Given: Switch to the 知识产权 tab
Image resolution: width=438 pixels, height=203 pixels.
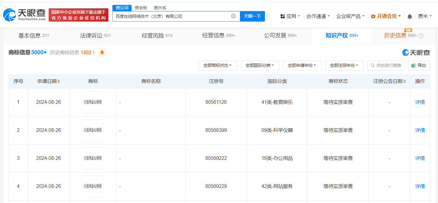Looking at the screenshot, I should (342, 35).
